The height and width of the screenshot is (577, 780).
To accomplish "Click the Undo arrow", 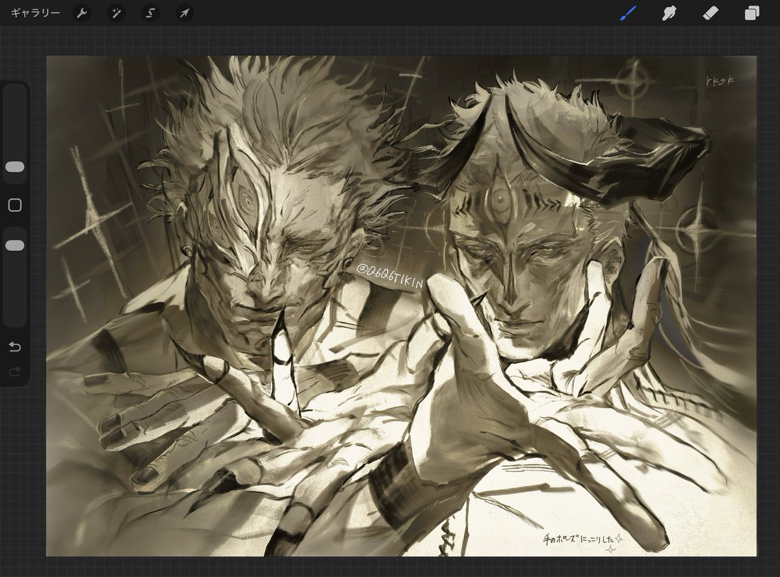I will 14,346.
